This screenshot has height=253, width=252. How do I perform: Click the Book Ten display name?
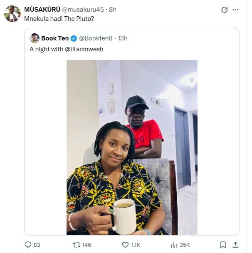54,38
